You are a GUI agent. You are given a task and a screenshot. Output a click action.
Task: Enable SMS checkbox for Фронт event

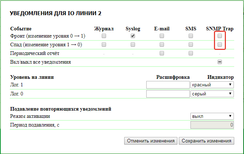(191, 36)
